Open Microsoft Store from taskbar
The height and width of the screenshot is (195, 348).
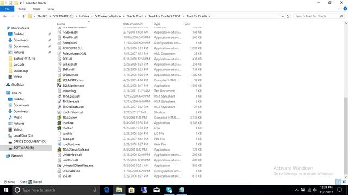point(132,190)
